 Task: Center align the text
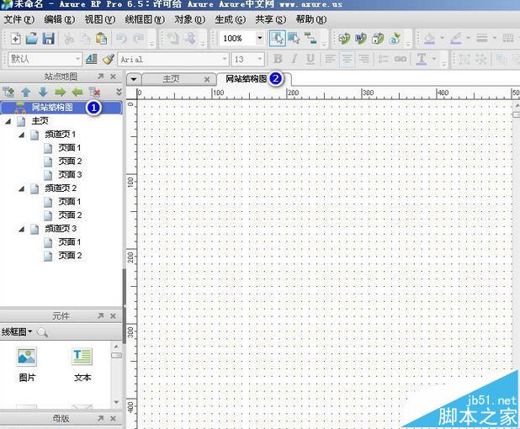point(347,59)
